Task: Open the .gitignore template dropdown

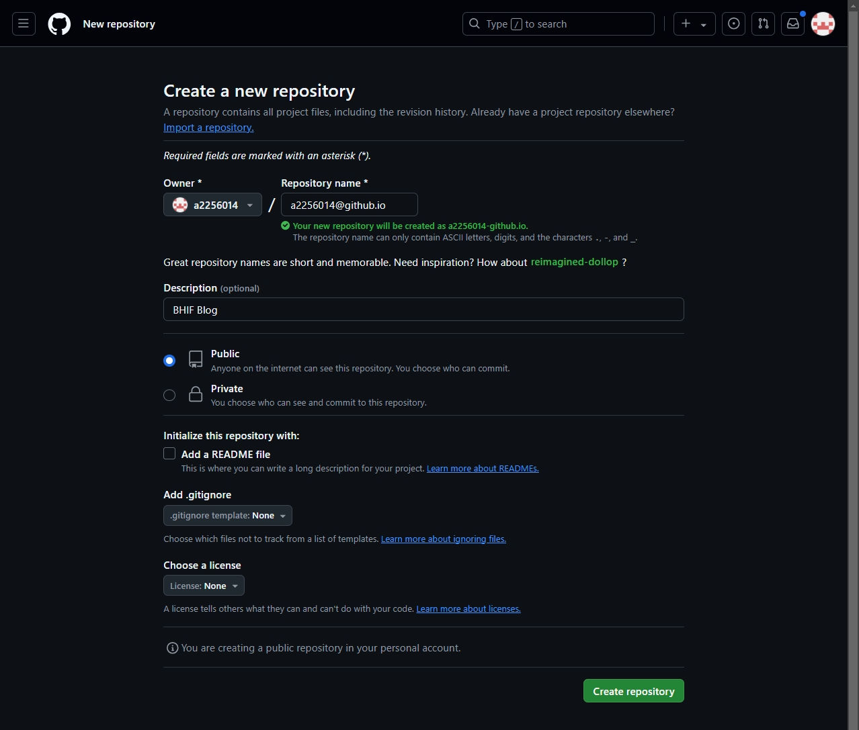Action: click(x=228, y=516)
